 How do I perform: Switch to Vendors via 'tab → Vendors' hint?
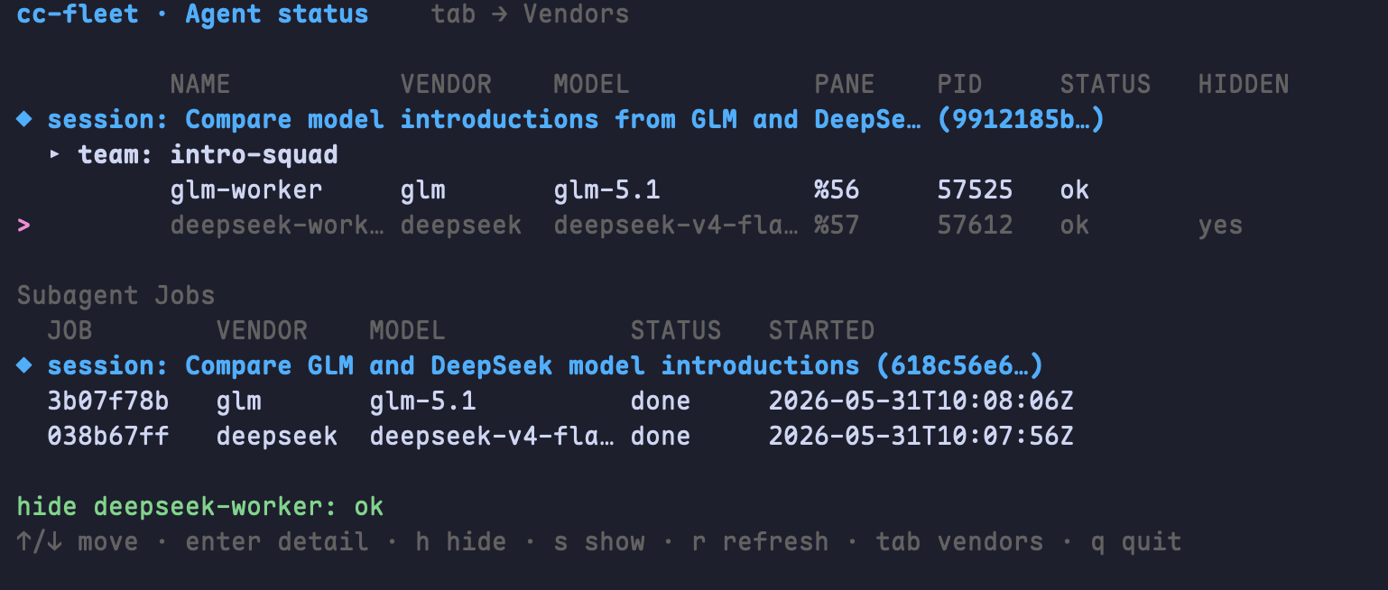coord(530,14)
